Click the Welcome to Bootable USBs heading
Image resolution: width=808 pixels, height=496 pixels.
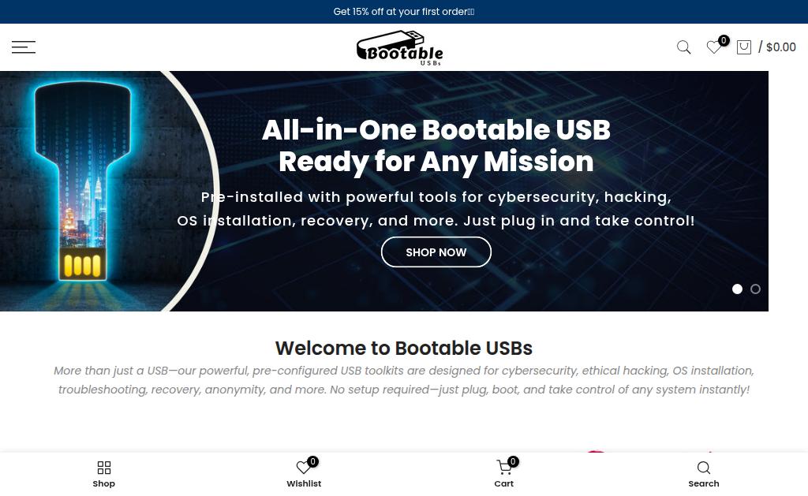[x=403, y=349]
